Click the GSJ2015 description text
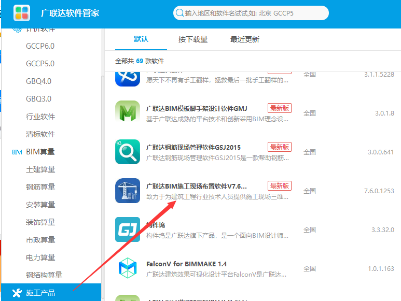 [217, 158]
